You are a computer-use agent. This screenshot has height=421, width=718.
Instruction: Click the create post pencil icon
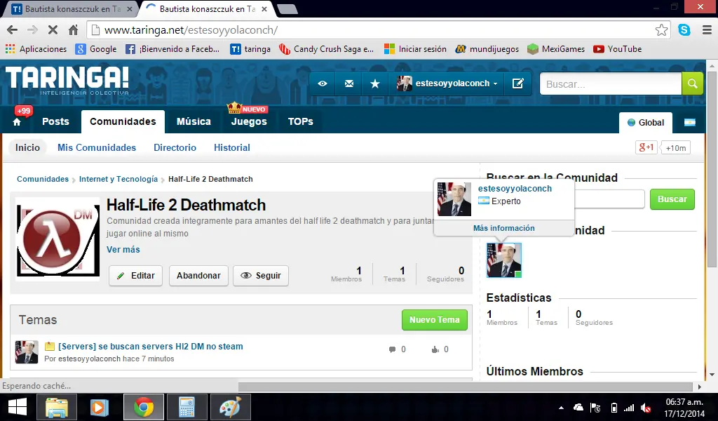click(x=518, y=83)
